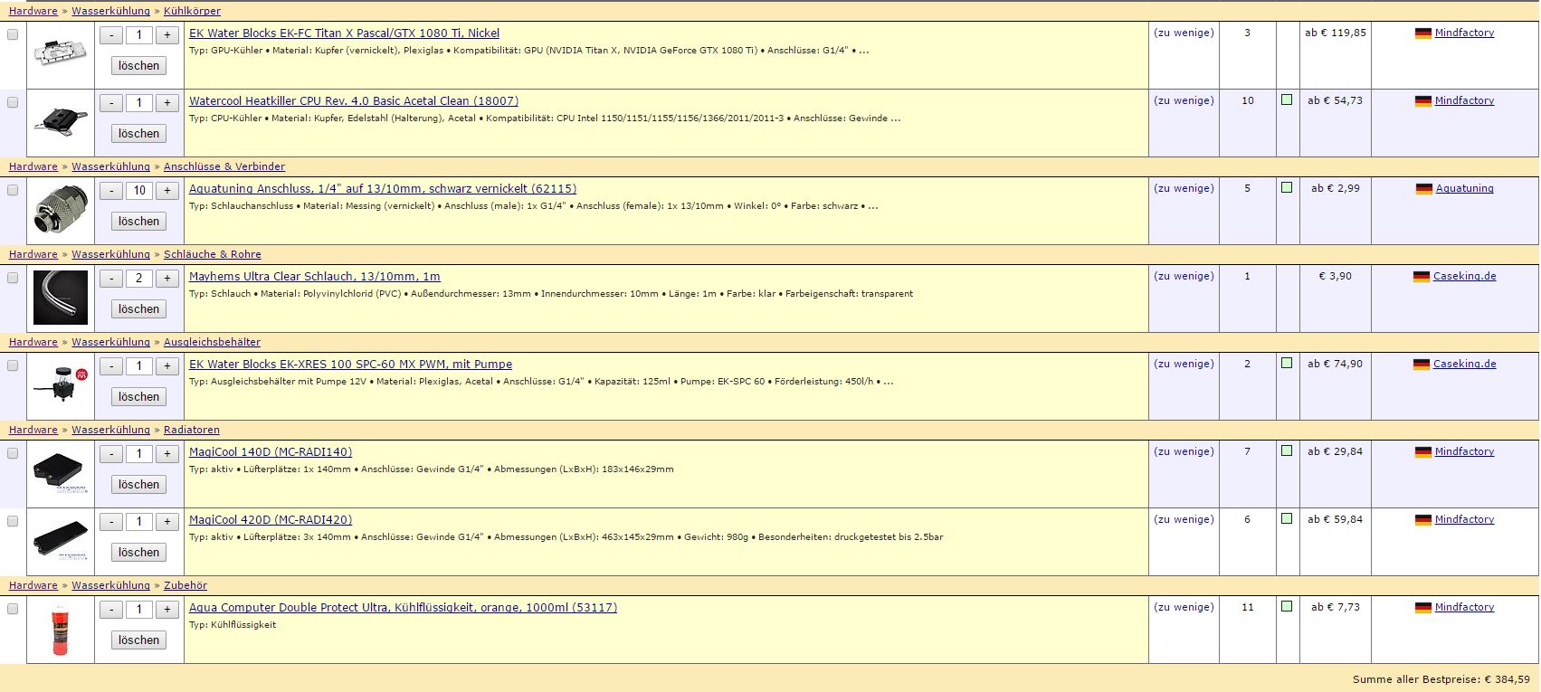Go to Kühlkörper breadcrumb category
Image resolution: width=1541 pixels, height=692 pixels.
pos(192,12)
